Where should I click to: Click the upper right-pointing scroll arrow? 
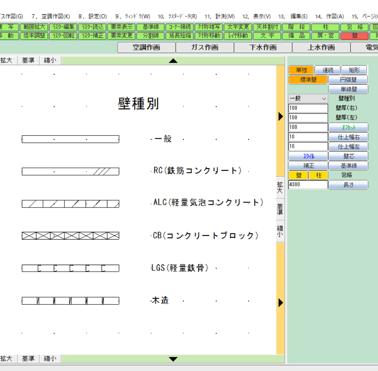pos(280,117)
